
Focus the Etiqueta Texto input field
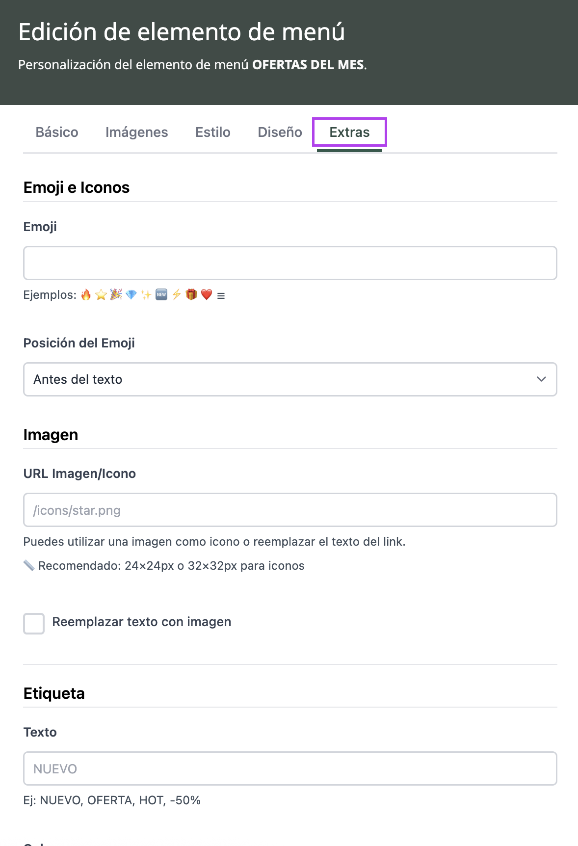pos(290,768)
